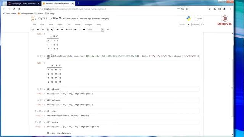
Task: Click the df2.columns code cell
Action: [123, 100]
